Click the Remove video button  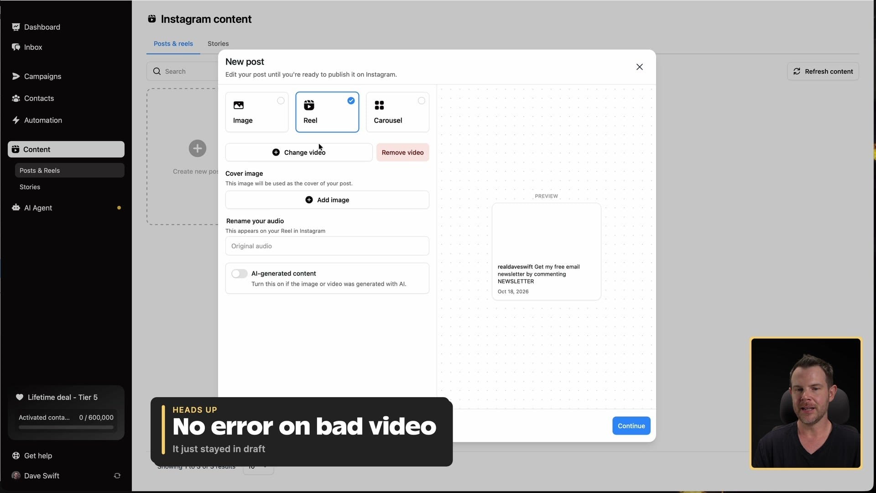click(x=403, y=152)
